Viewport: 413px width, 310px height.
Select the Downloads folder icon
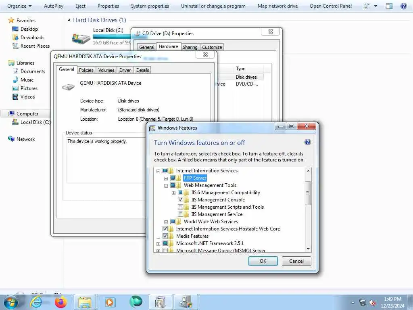[x=15, y=38]
